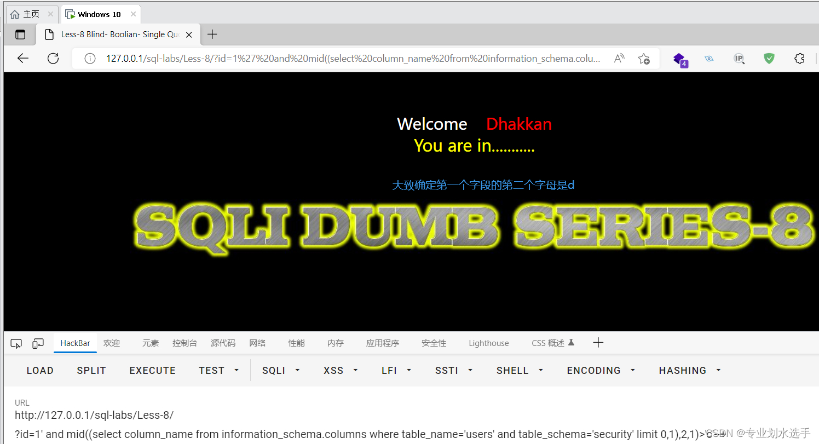
Task: Switch to the Windows 10 VM tab
Action: pyautogui.click(x=100, y=14)
